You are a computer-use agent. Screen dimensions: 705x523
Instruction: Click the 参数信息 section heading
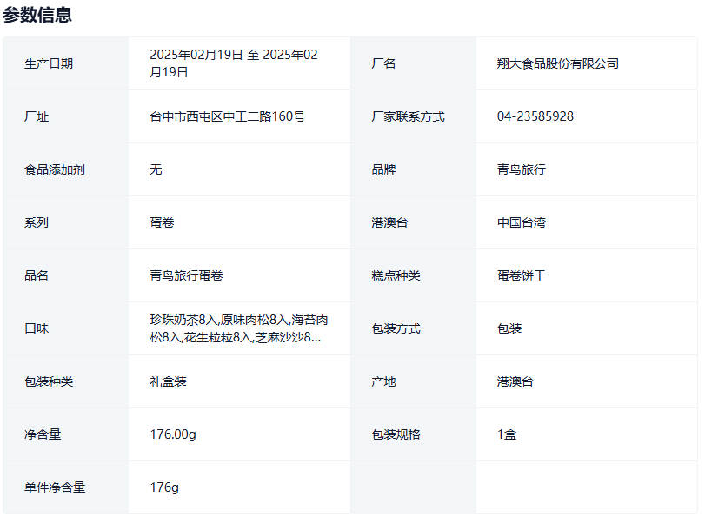click(x=37, y=15)
